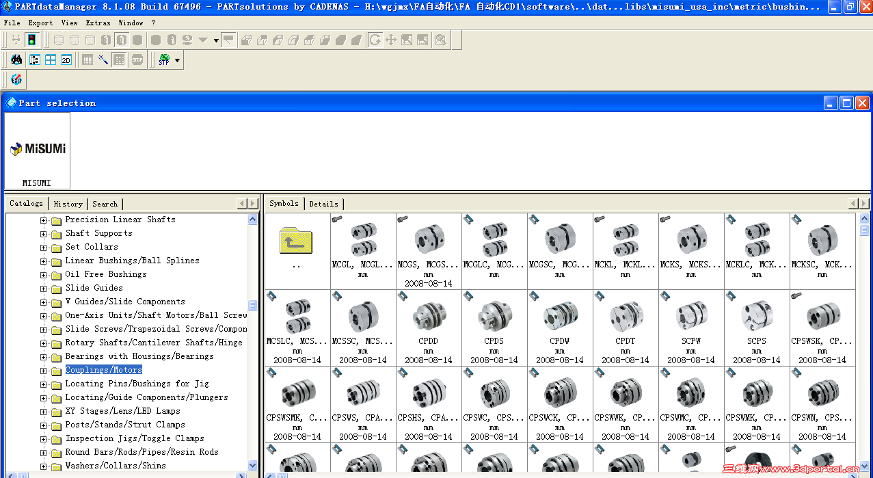
Task: Expand XY Stages/Lens/LED Lamps node
Action: click(44, 412)
